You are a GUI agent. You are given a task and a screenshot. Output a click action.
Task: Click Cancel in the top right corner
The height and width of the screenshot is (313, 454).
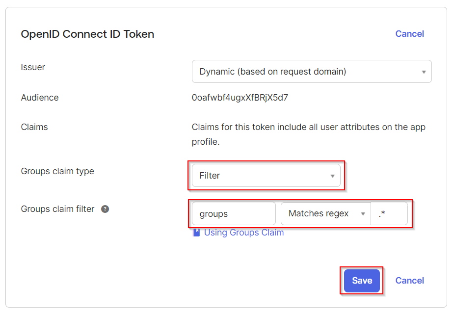(409, 34)
